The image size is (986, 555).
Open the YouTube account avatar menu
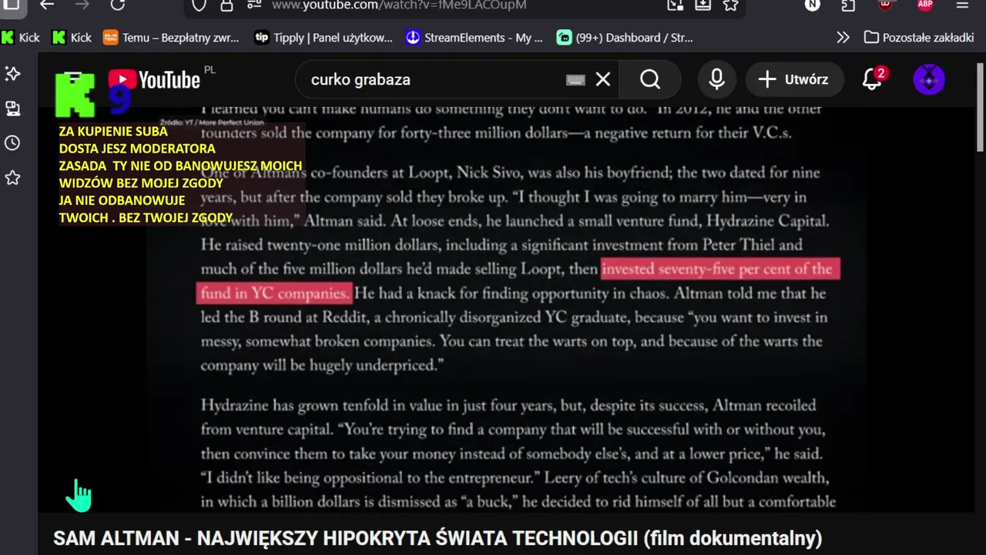click(929, 79)
